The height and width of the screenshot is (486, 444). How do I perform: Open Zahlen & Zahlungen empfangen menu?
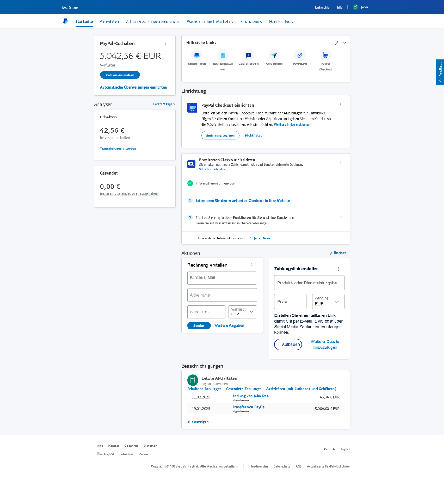click(x=153, y=22)
